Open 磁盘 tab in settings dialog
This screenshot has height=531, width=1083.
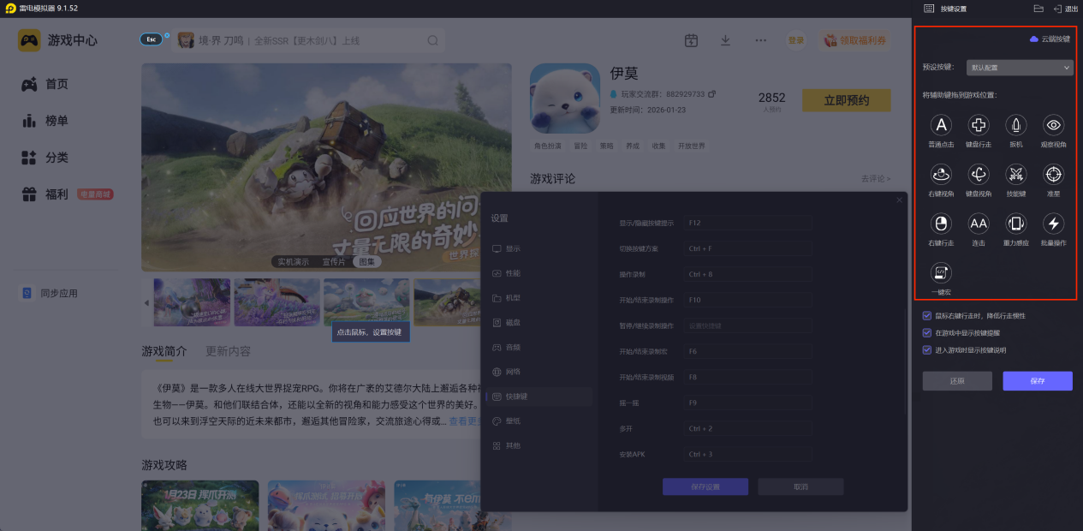(539, 323)
